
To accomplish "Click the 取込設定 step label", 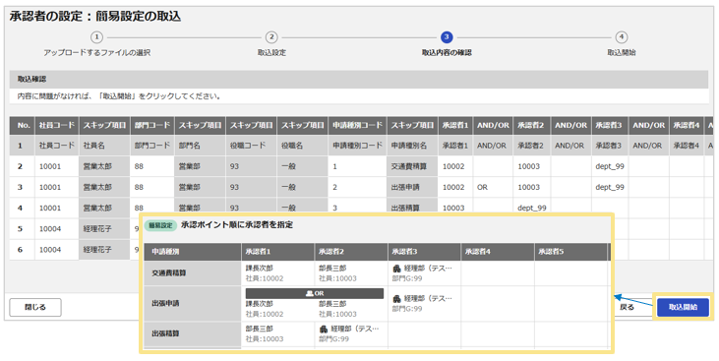I will point(271,53).
